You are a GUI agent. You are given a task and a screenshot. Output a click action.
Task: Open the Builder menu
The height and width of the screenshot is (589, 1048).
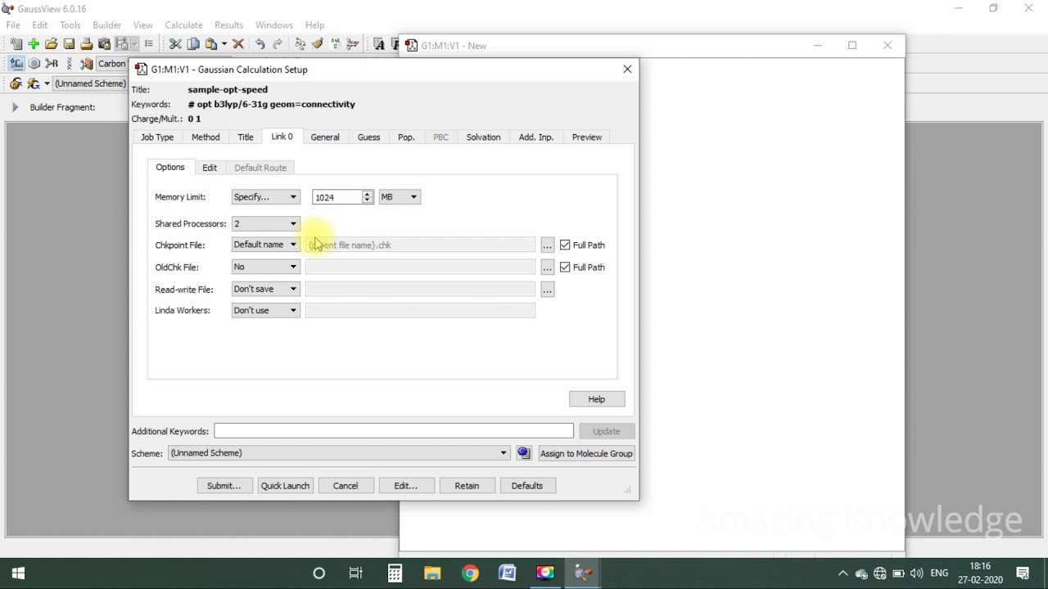click(107, 25)
